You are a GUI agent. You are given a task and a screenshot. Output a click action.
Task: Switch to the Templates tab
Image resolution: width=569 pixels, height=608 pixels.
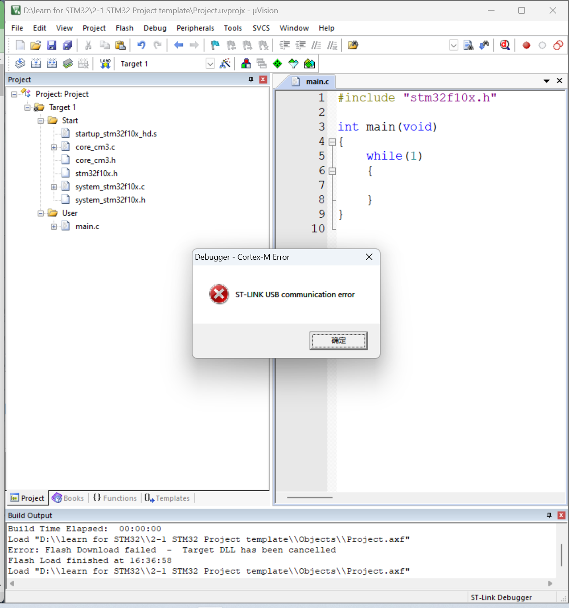click(x=167, y=498)
